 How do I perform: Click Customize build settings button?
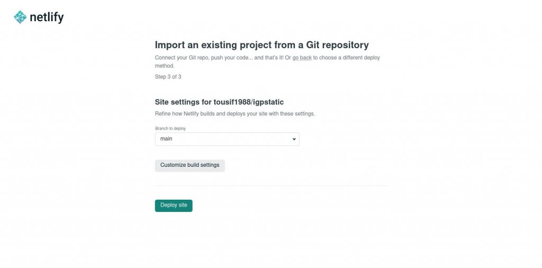190,165
